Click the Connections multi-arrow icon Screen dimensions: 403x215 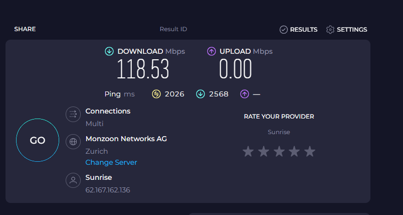[x=73, y=115]
